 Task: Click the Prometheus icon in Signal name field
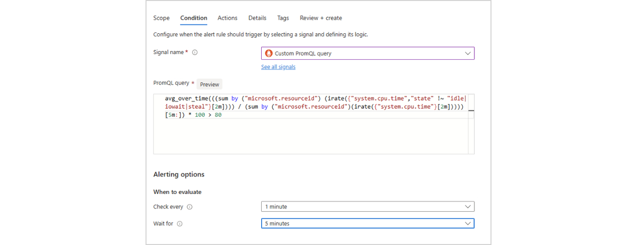[x=269, y=53]
